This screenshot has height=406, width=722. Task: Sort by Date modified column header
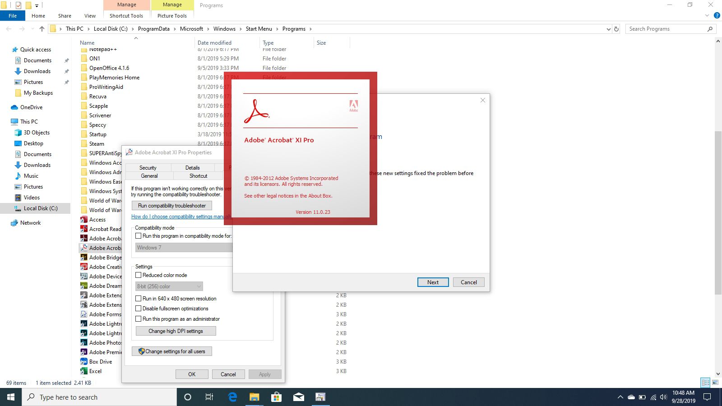[x=214, y=43]
